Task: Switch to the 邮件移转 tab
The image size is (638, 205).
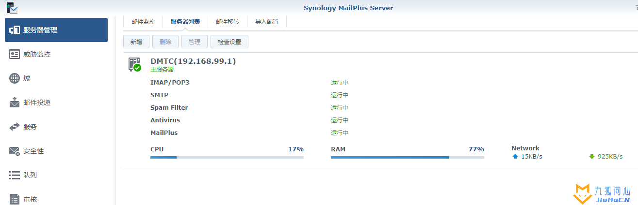Action: pyautogui.click(x=228, y=22)
